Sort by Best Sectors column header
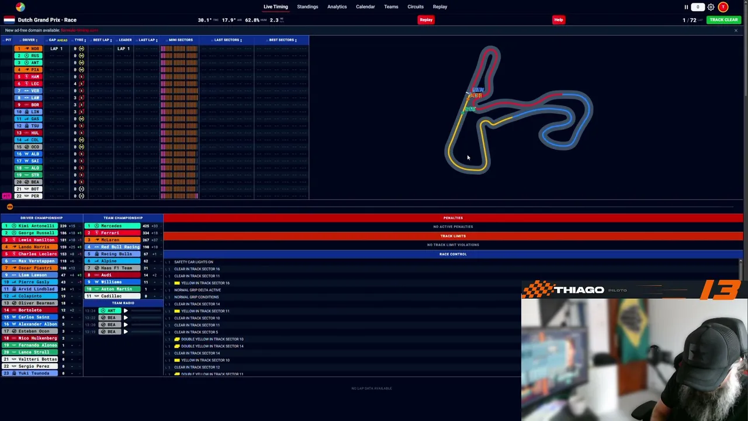748x421 pixels. (282, 40)
